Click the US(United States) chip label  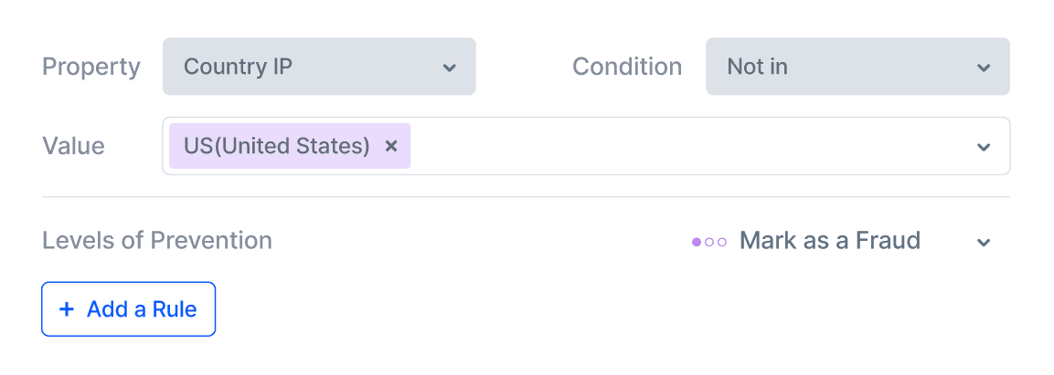[277, 146]
